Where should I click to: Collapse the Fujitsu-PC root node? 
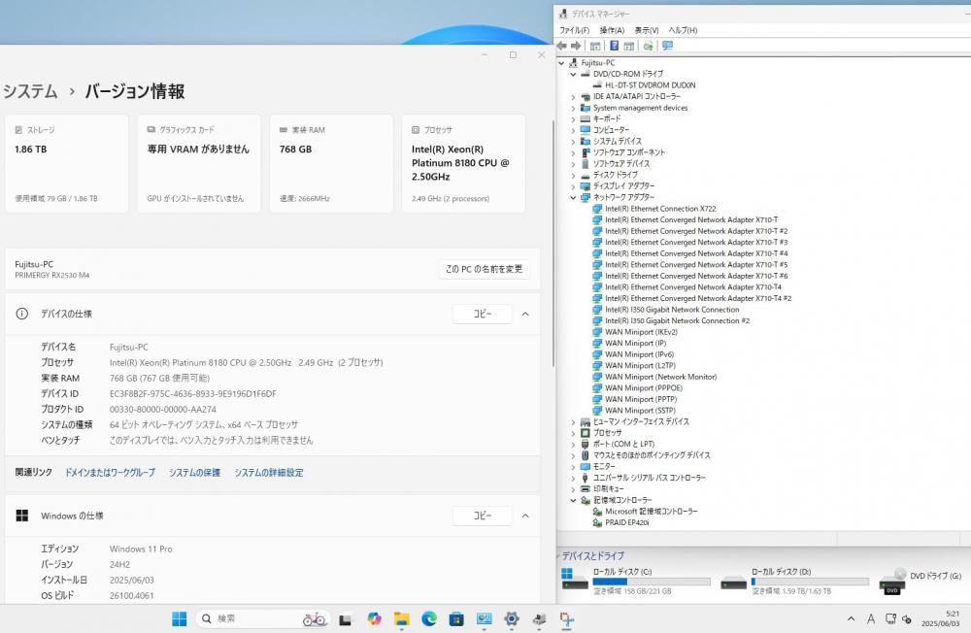pos(561,63)
